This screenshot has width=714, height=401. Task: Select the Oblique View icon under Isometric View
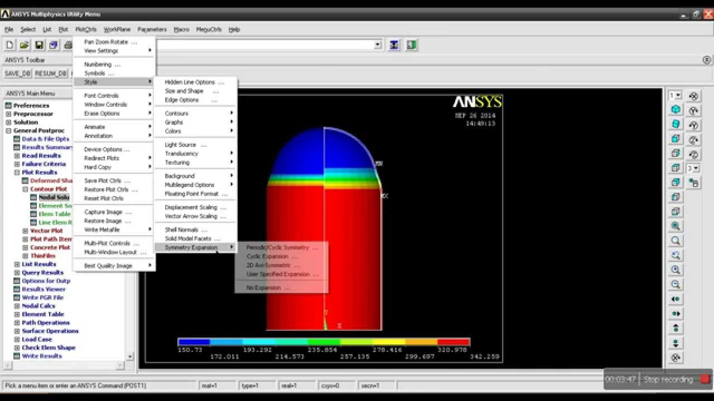(676, 124)
